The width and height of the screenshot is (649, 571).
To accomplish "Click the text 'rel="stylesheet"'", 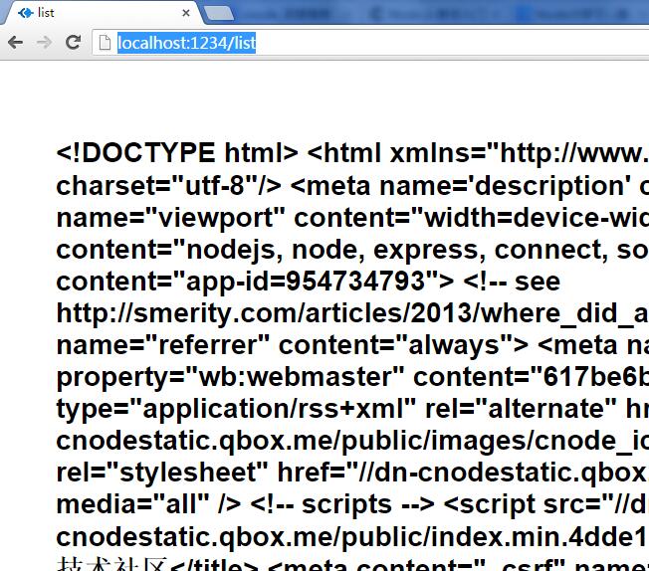I will (162, 473).
